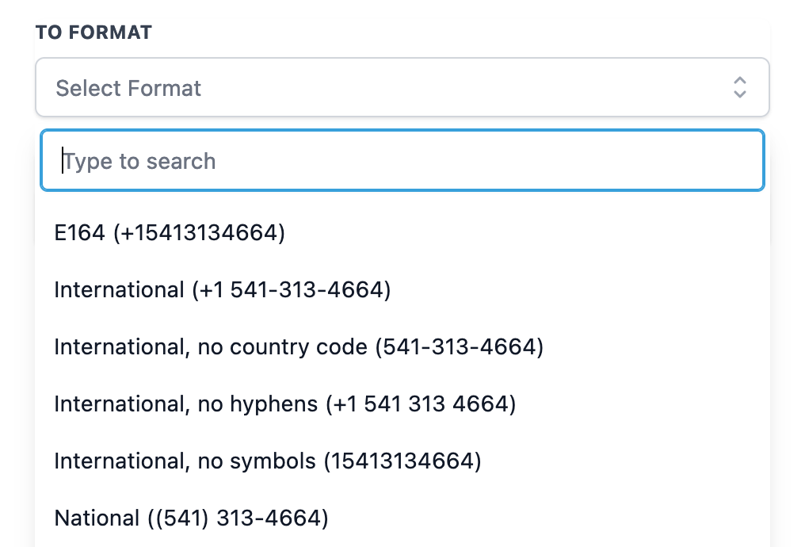805x547 pixels.
Task: Click the up-down chevron icon in Select Format
Action: pos(739,87)
